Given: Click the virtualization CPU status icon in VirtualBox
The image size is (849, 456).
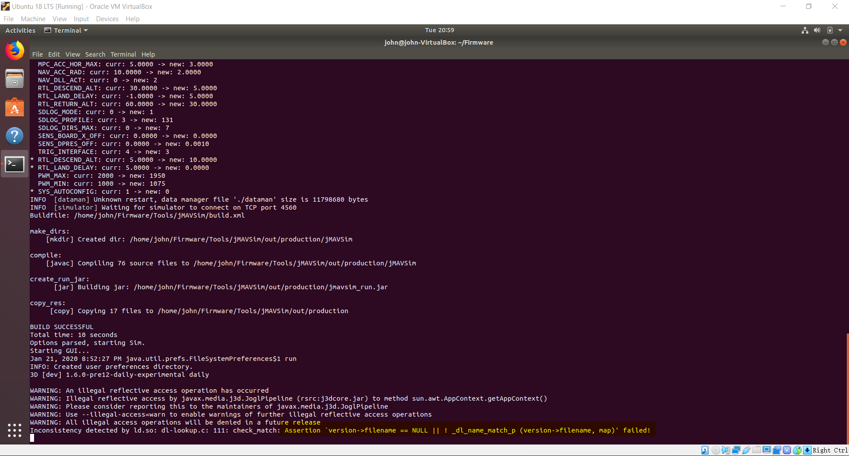Looking at the screenshot, I should pos(786,450).
